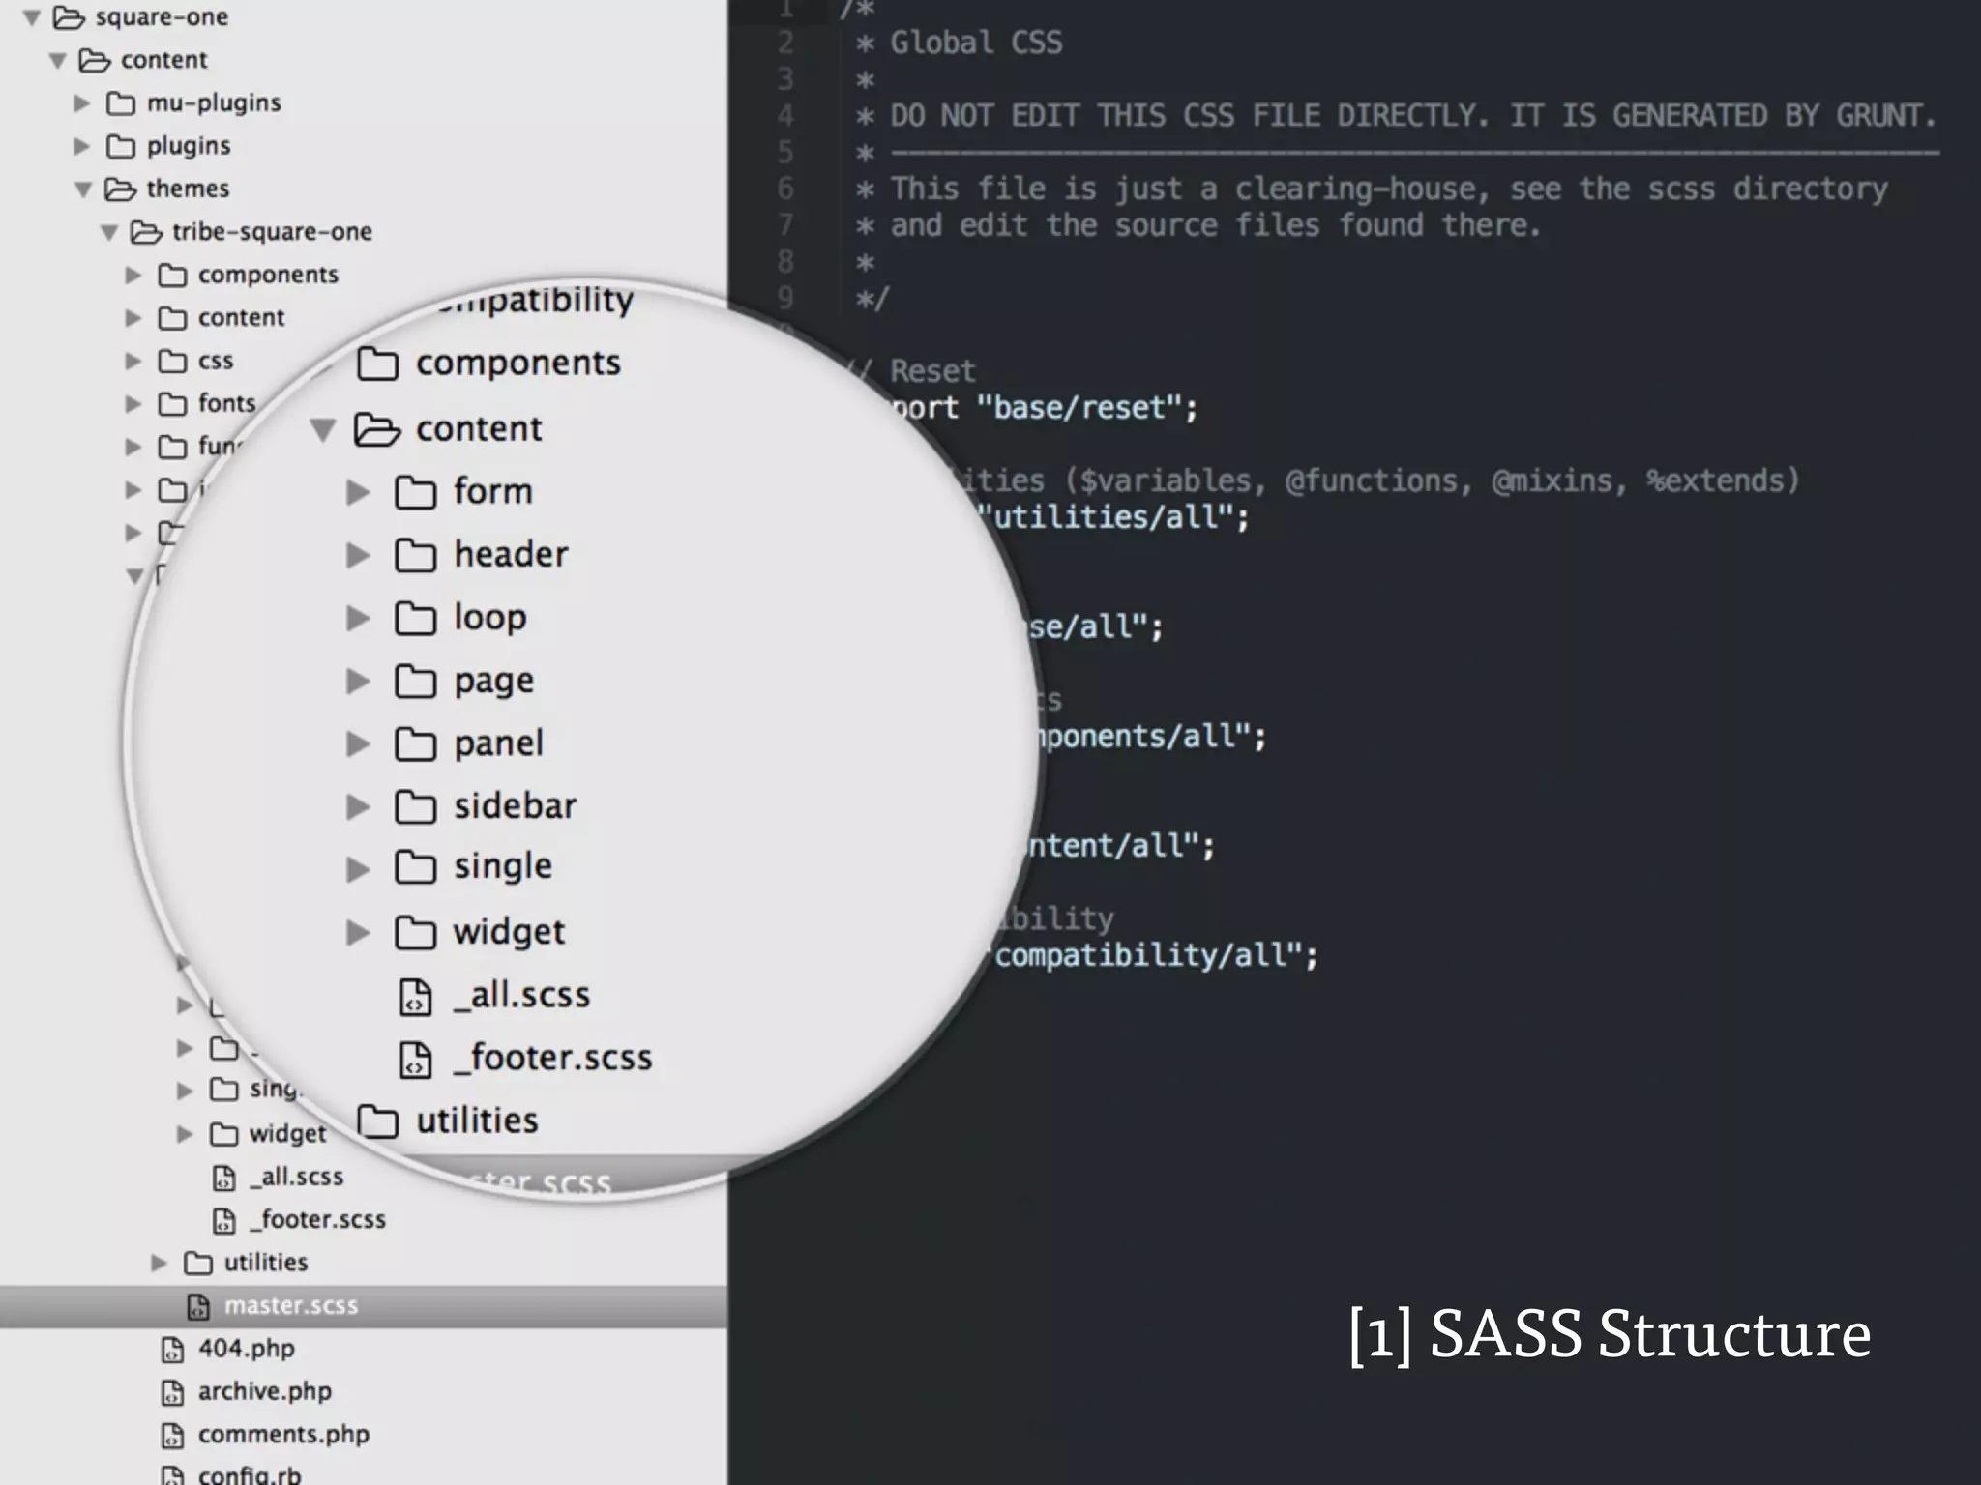Screen dimensions: 1981x1485
Task: Click the master.scss file icon
Action: 198,1307
